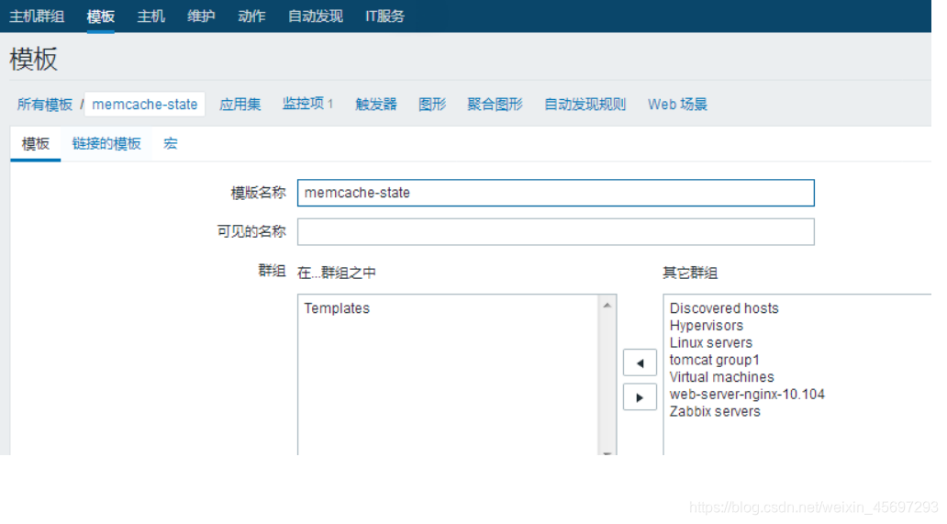
Task: Open 自动发现 in the top menu
Action: [316, 17]
